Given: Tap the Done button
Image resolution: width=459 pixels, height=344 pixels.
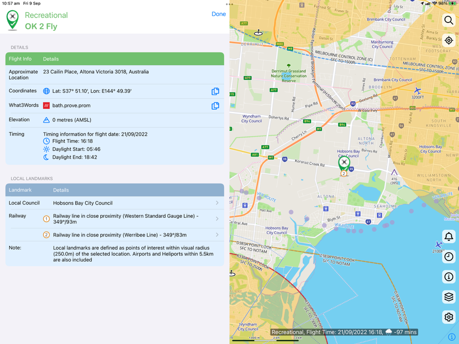Looking at the screenshot, I should click(218, 14).
